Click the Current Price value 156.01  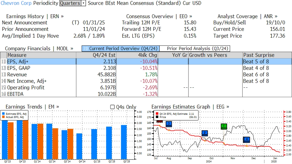pos(277,29)
